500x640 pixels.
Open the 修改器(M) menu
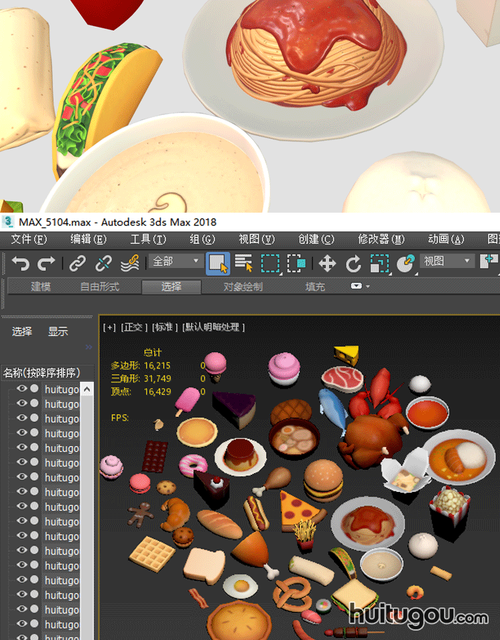tap(381, 239)
